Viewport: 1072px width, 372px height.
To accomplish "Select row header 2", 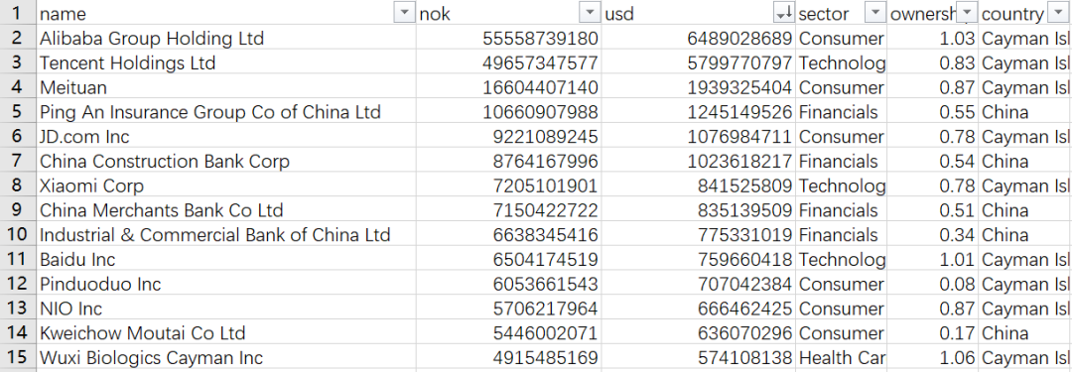I will click(17, 38).
